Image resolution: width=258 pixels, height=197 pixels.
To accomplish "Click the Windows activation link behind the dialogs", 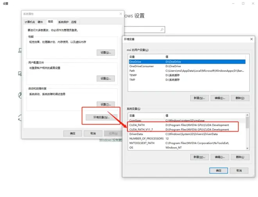I will (x=111, y=140).
